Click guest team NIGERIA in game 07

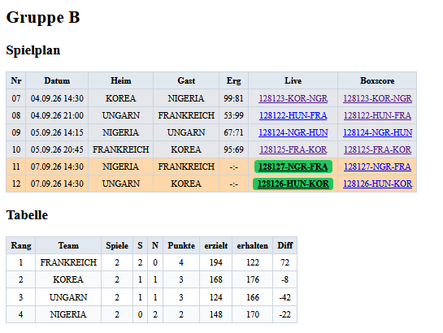click(186, 98)
